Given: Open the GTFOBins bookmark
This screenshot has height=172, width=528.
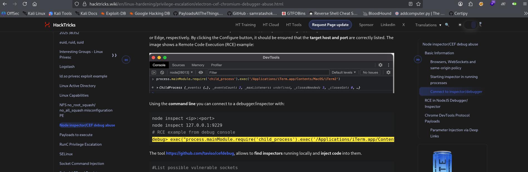Looking at the screenshot, I should 293,13.
